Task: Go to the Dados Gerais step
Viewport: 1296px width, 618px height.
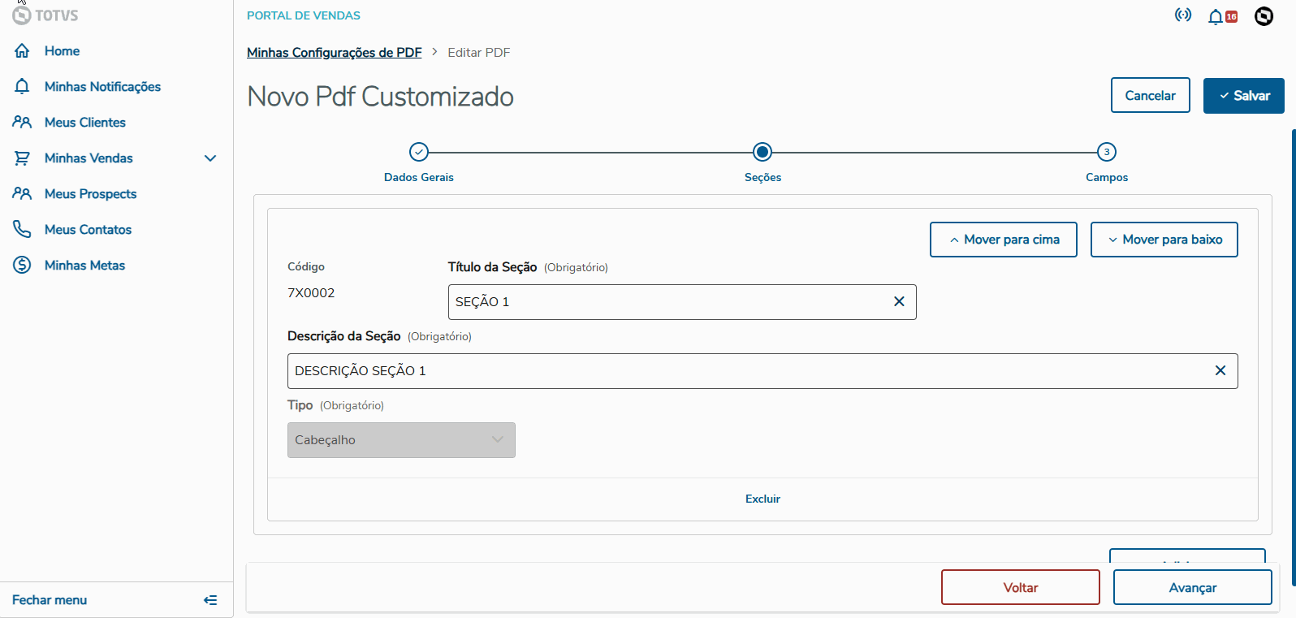Action: pyautogui.click(x=419, y=152)
